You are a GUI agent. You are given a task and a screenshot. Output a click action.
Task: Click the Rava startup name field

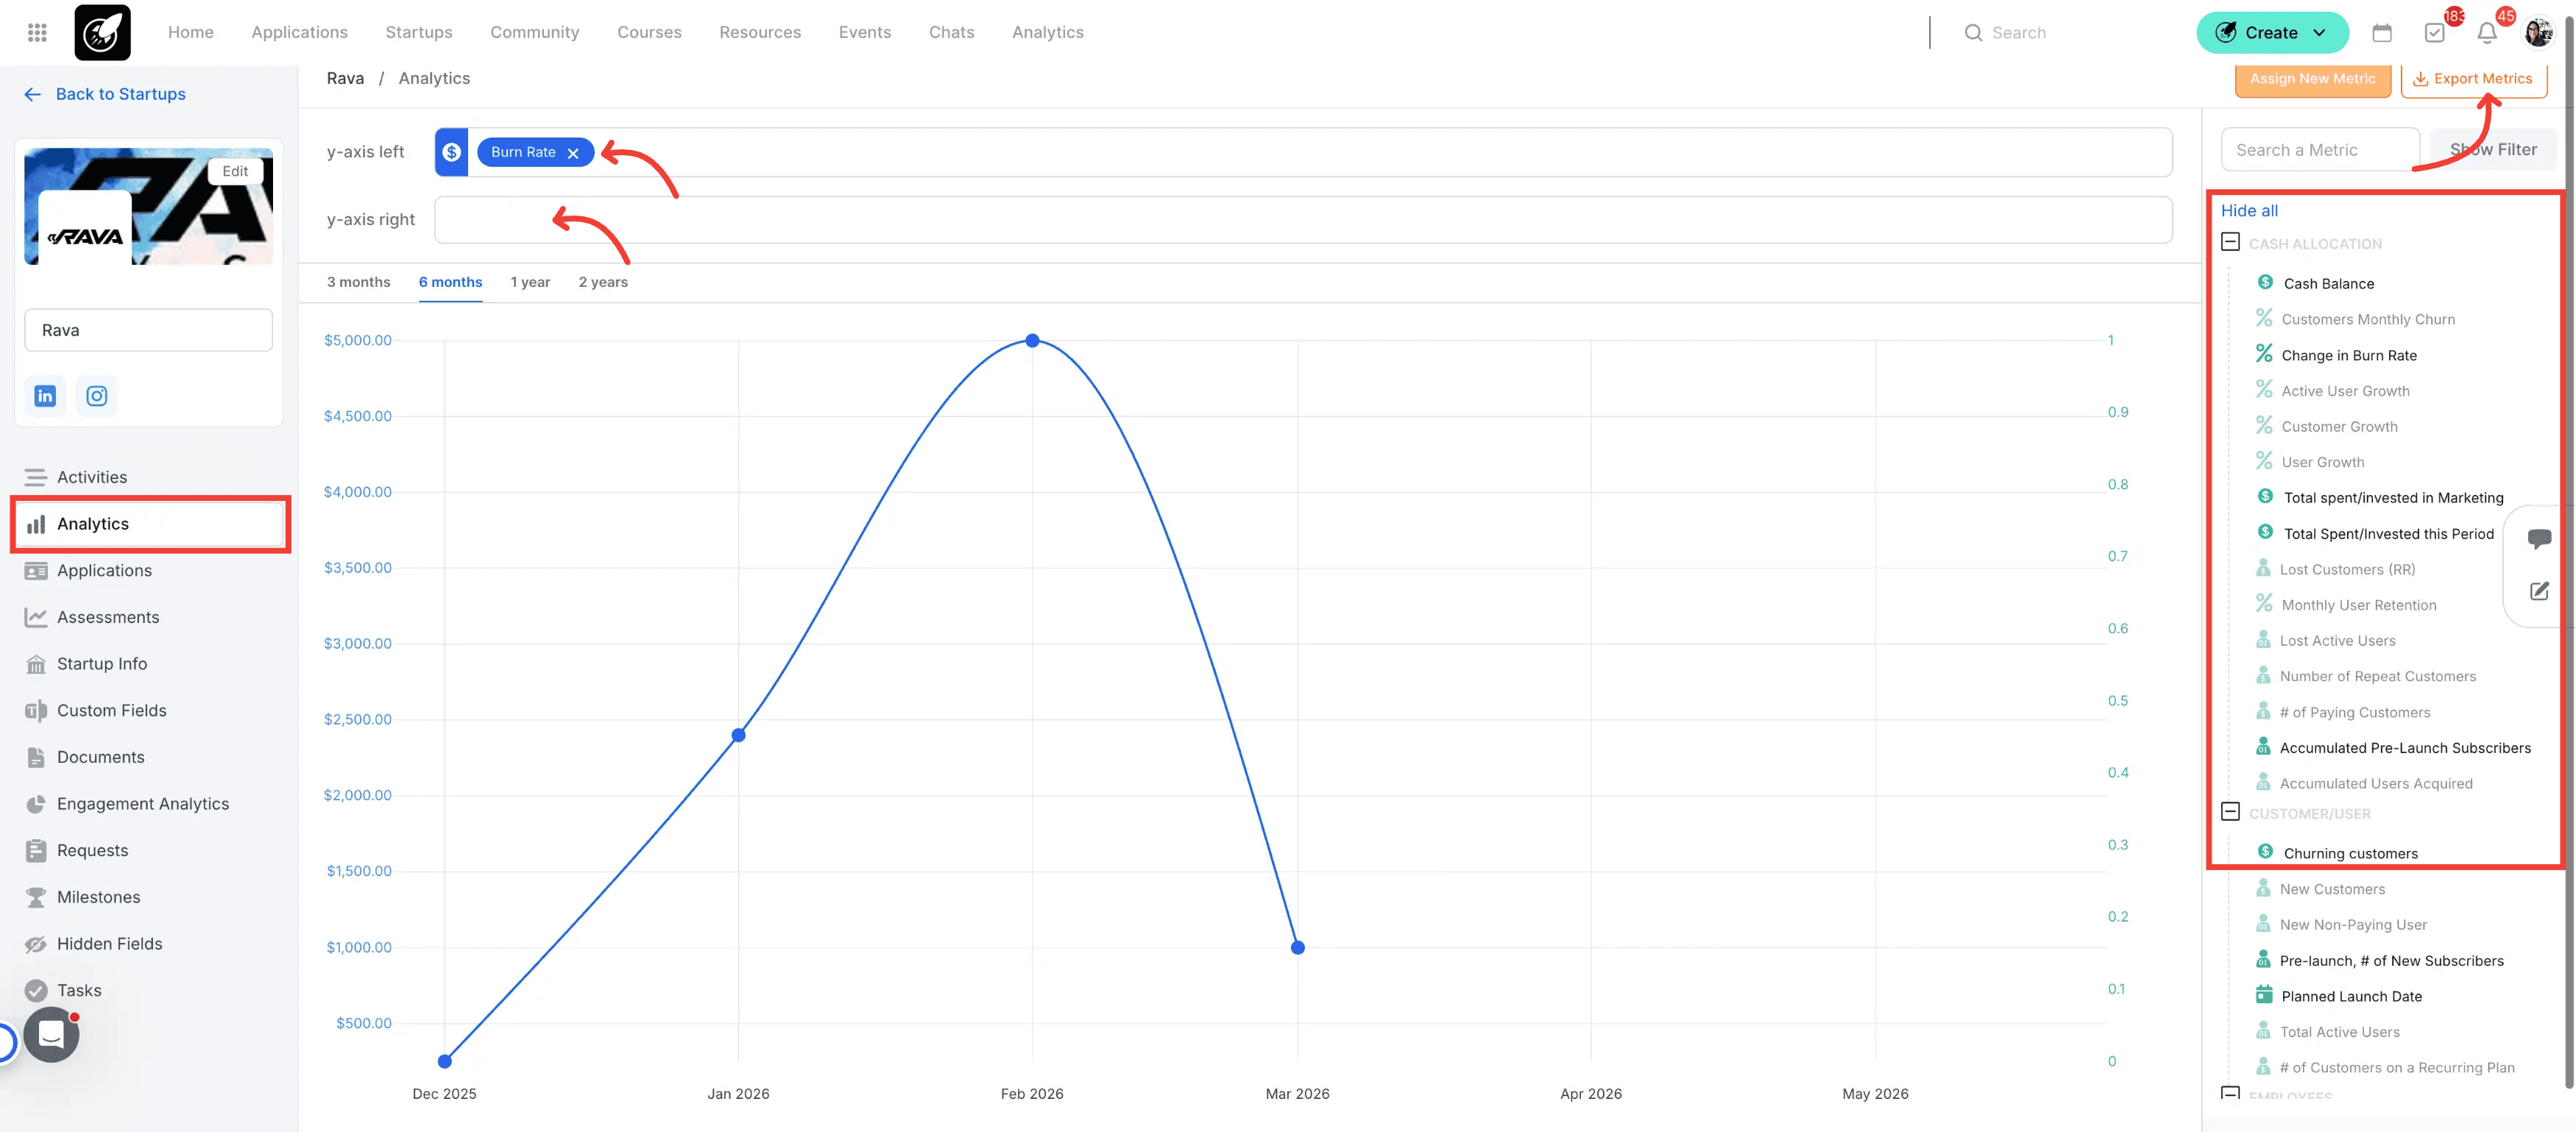[148, 330]
